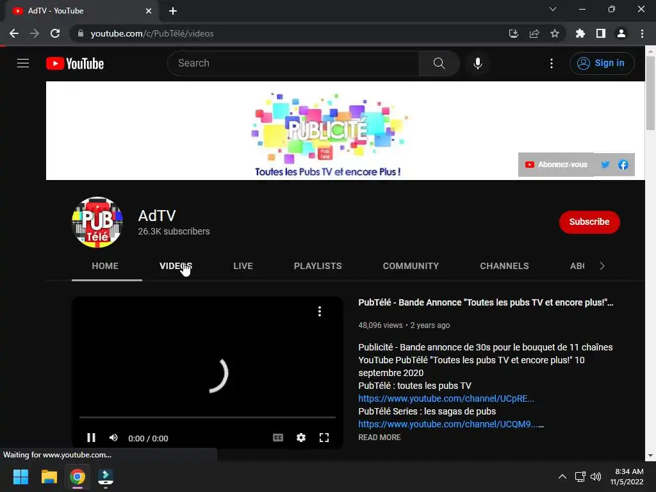
Task: Open the UCQM9 channel link
Action: click(450, 424)
